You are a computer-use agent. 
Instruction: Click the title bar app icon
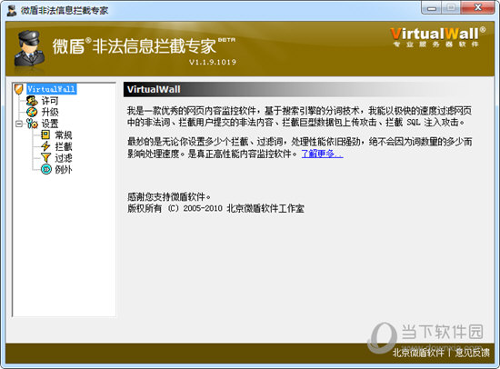12,10
